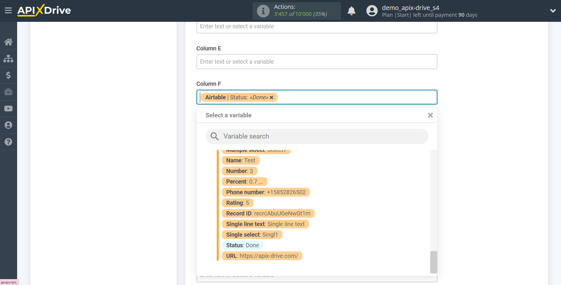Screen dimensions: 561x285
Task: Select variable Single select: Singl1
Action: [252, 235]
